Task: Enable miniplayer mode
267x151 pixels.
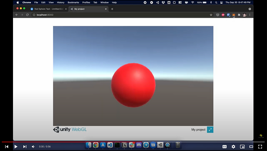Action: pyautogui.click(x=242, y=146)
